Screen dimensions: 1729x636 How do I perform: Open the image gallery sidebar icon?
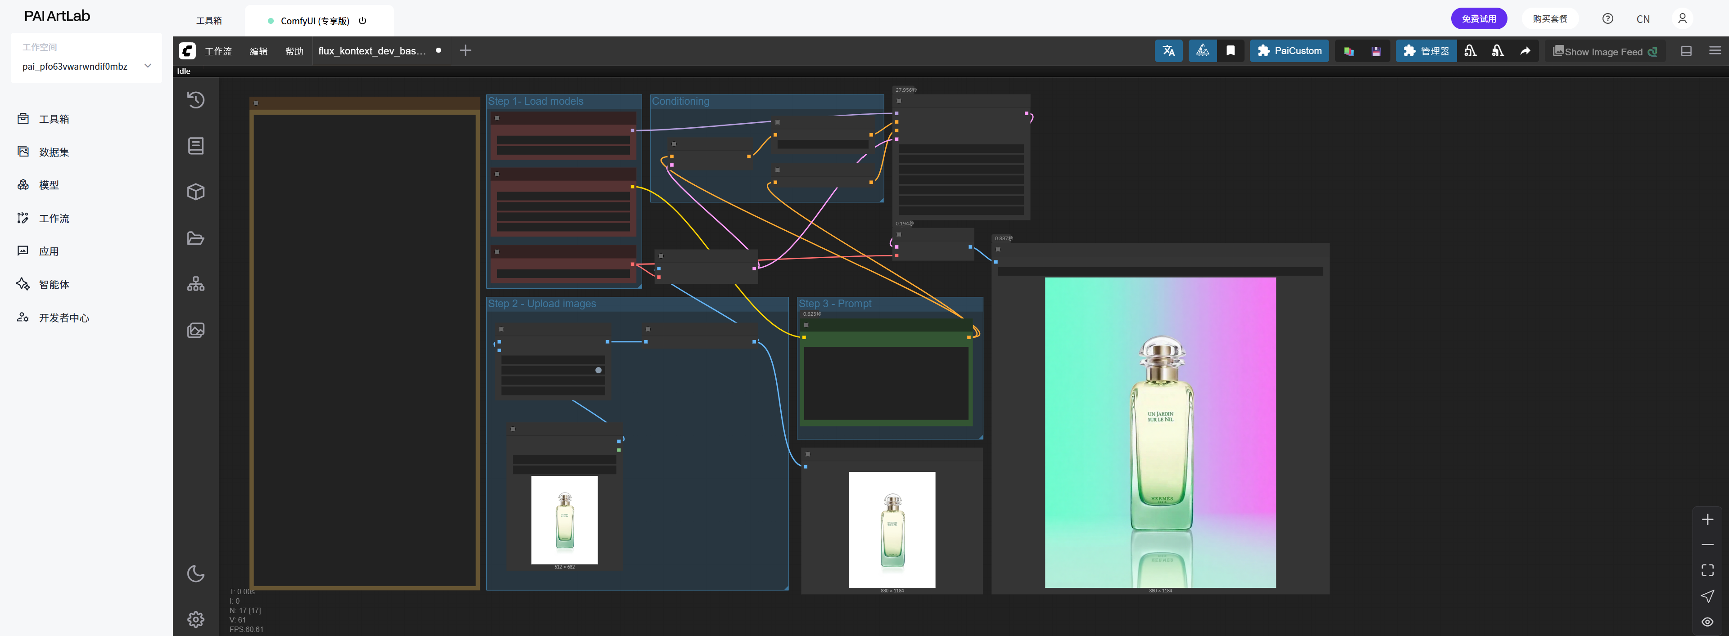pyautogui.click(x=195, y=330)
